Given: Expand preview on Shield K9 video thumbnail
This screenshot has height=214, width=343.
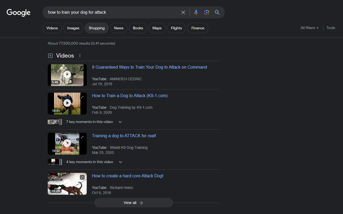Looking at the screenshot, I should [82, 137].
